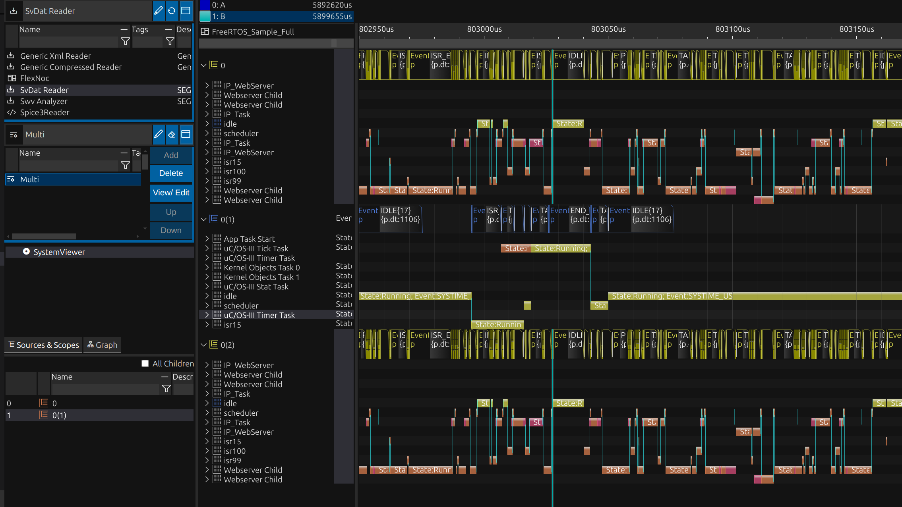Expand the App Task Start row
902x507 pixels.
(207, 239)
